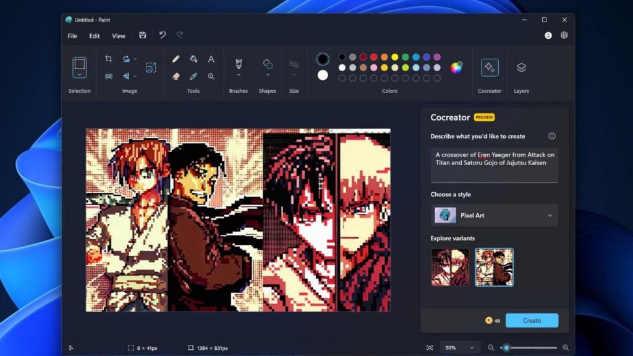The height and width of the screenshot is (356, 633).
Task: Click the pixel art canvas image
Action: [238, 220]
